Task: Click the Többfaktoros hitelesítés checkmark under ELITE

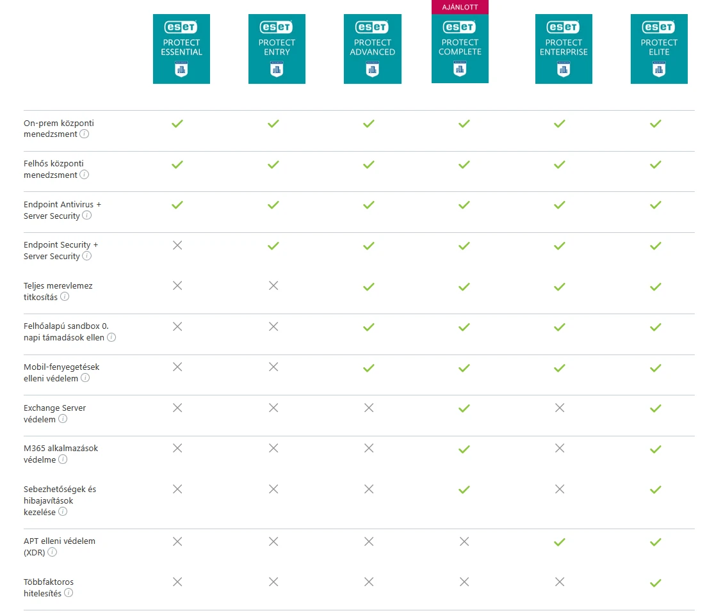Action: pyautogui.click(x=655, y=582)
